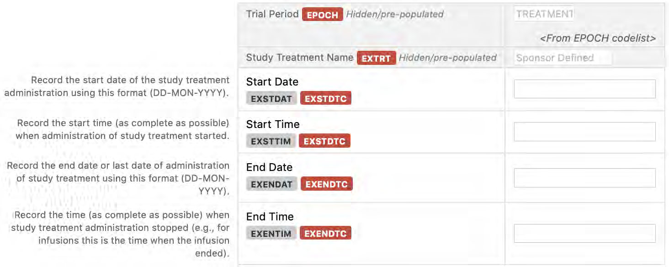Focus the Start Date input field
This screenshot has width=669, height=267.
pyautogui.click(x=584, y=89)
